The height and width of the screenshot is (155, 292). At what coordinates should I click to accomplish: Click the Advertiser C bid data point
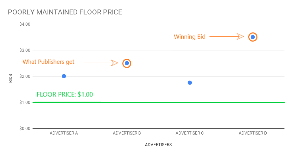click(190, 83)
